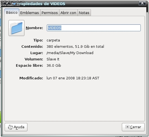Click the blue folder icon button
Image resolution: width=149 pixels, height=137 pixels.
pyautogui.click(x=16, y=28)
